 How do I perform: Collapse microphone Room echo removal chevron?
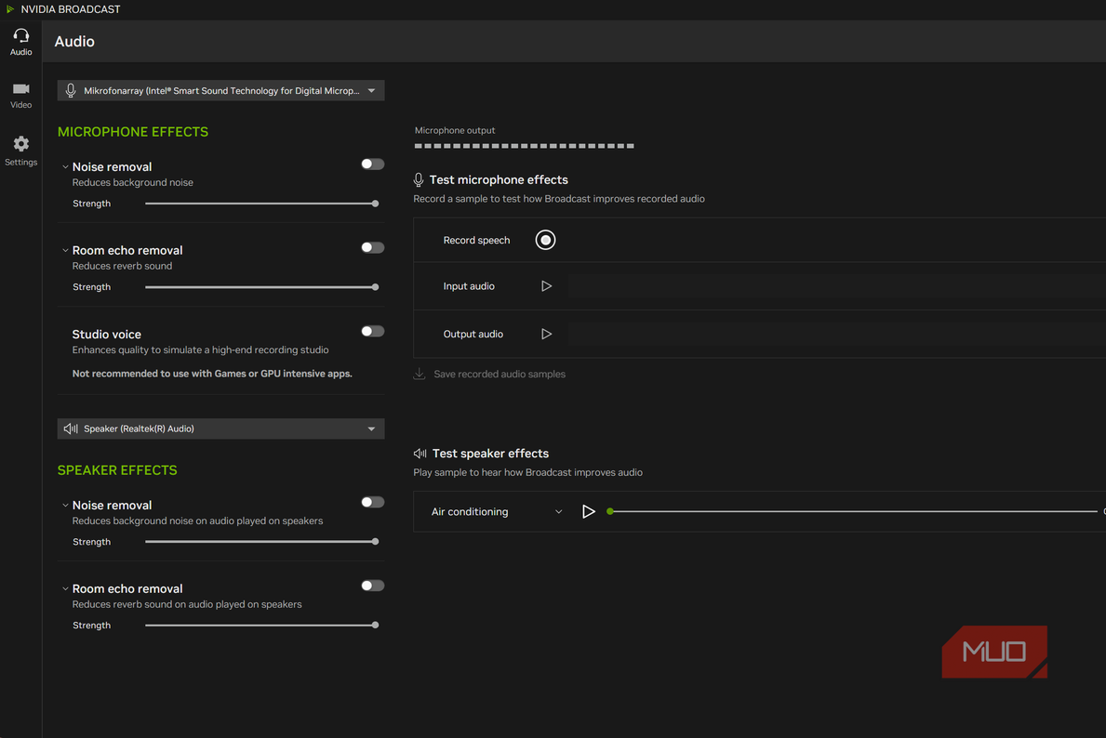65,250
